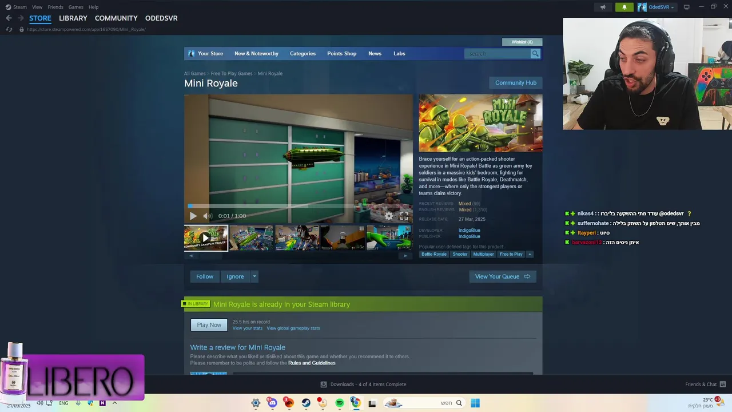Open the Community Hub
This screenshot has height=412, width=732.
click(516, 83)
